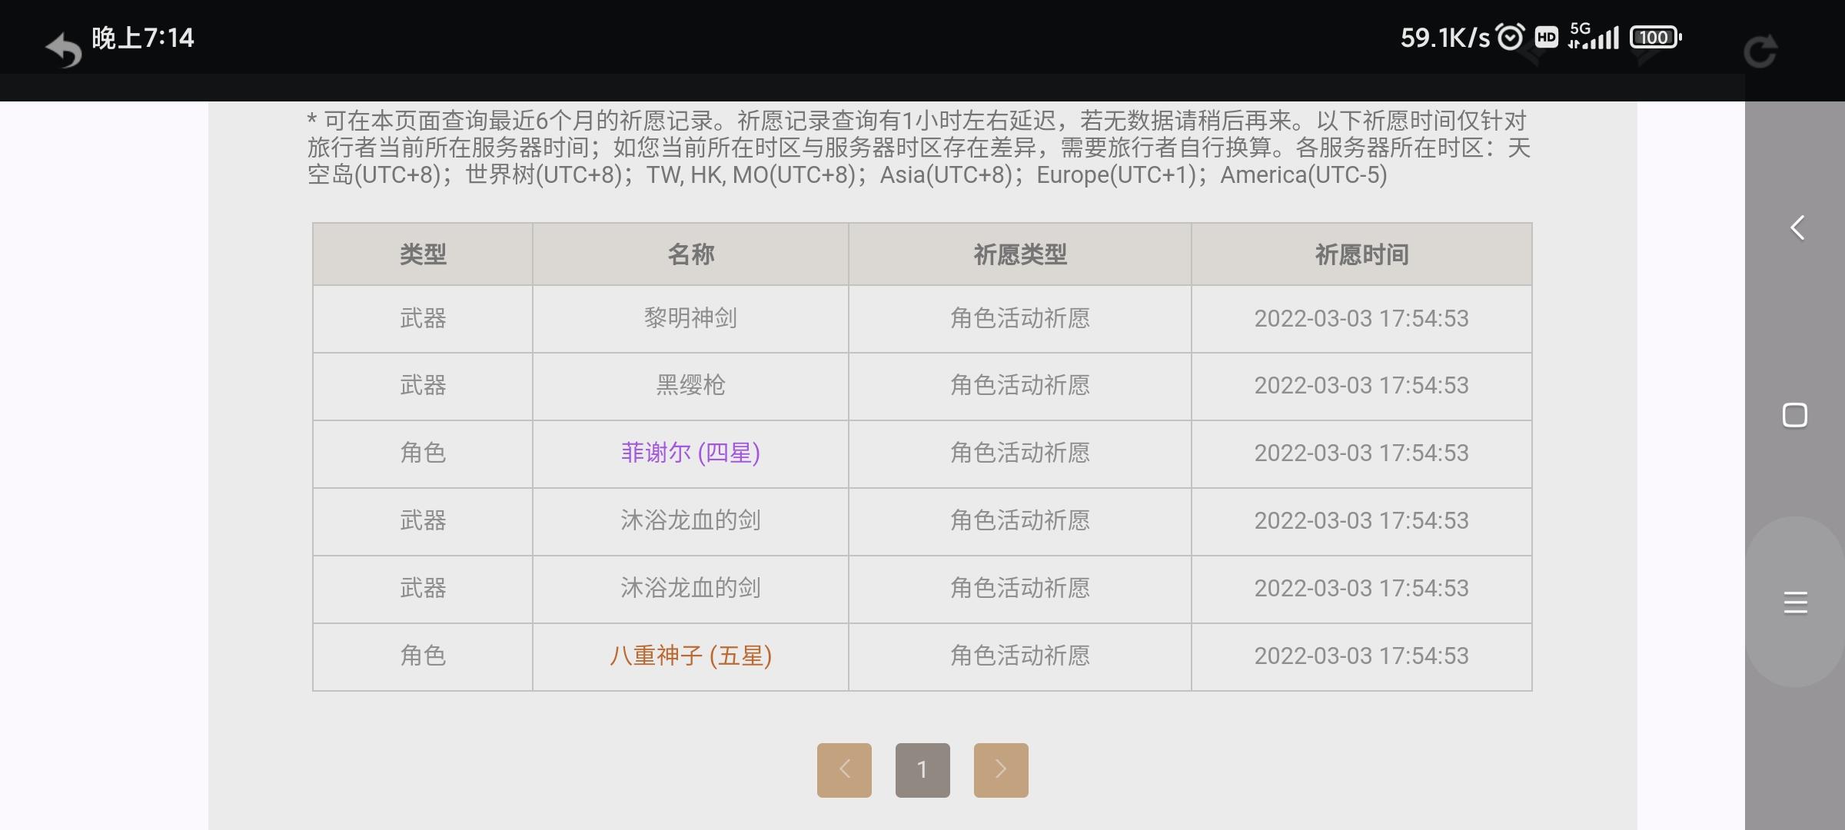Select the 黑缨枪 weapon name cell
The height and width of the screenshot is (830, 1845).
[690, 385]
